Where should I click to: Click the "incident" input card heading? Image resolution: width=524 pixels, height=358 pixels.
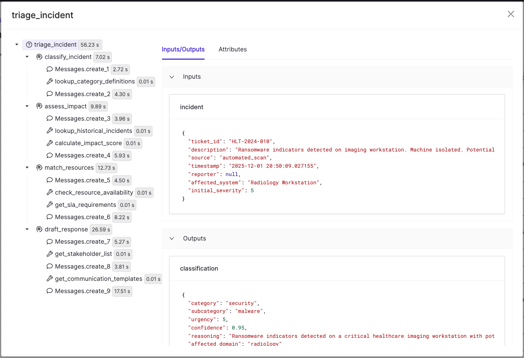(192, 107)
